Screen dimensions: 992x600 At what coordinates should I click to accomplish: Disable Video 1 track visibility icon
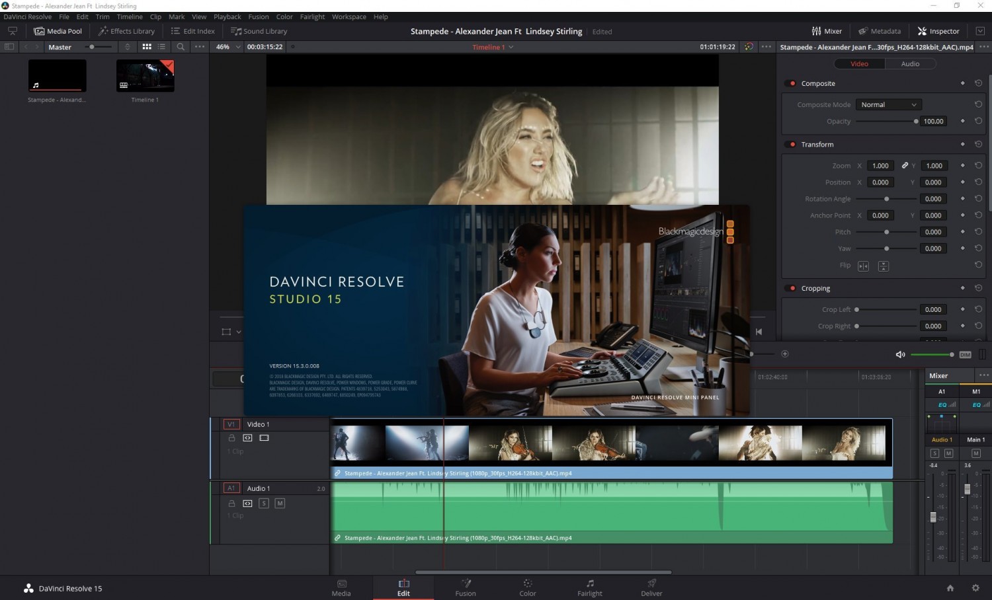click(264, 437)
